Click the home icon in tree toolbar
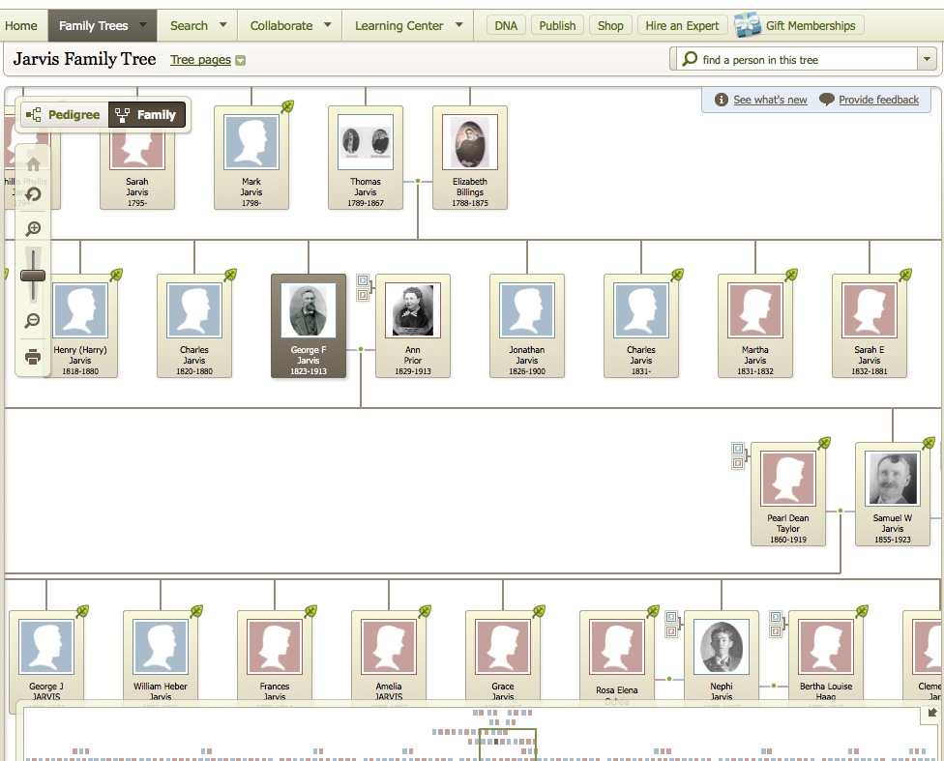 tap(33, 163)
